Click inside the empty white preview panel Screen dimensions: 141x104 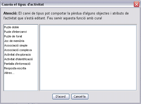pyautogui.click(x=88, y=58)
